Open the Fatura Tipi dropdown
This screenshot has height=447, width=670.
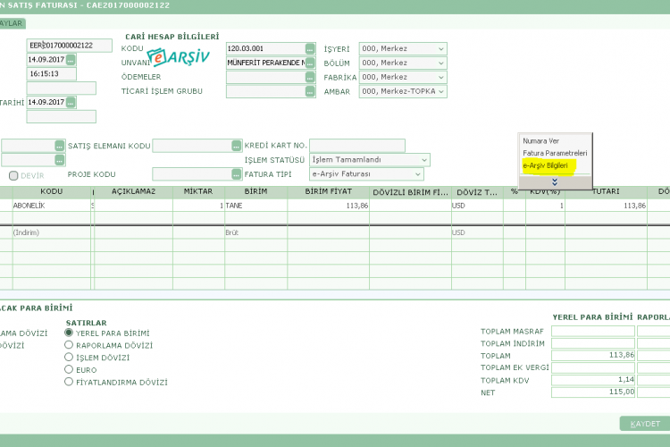418,174
